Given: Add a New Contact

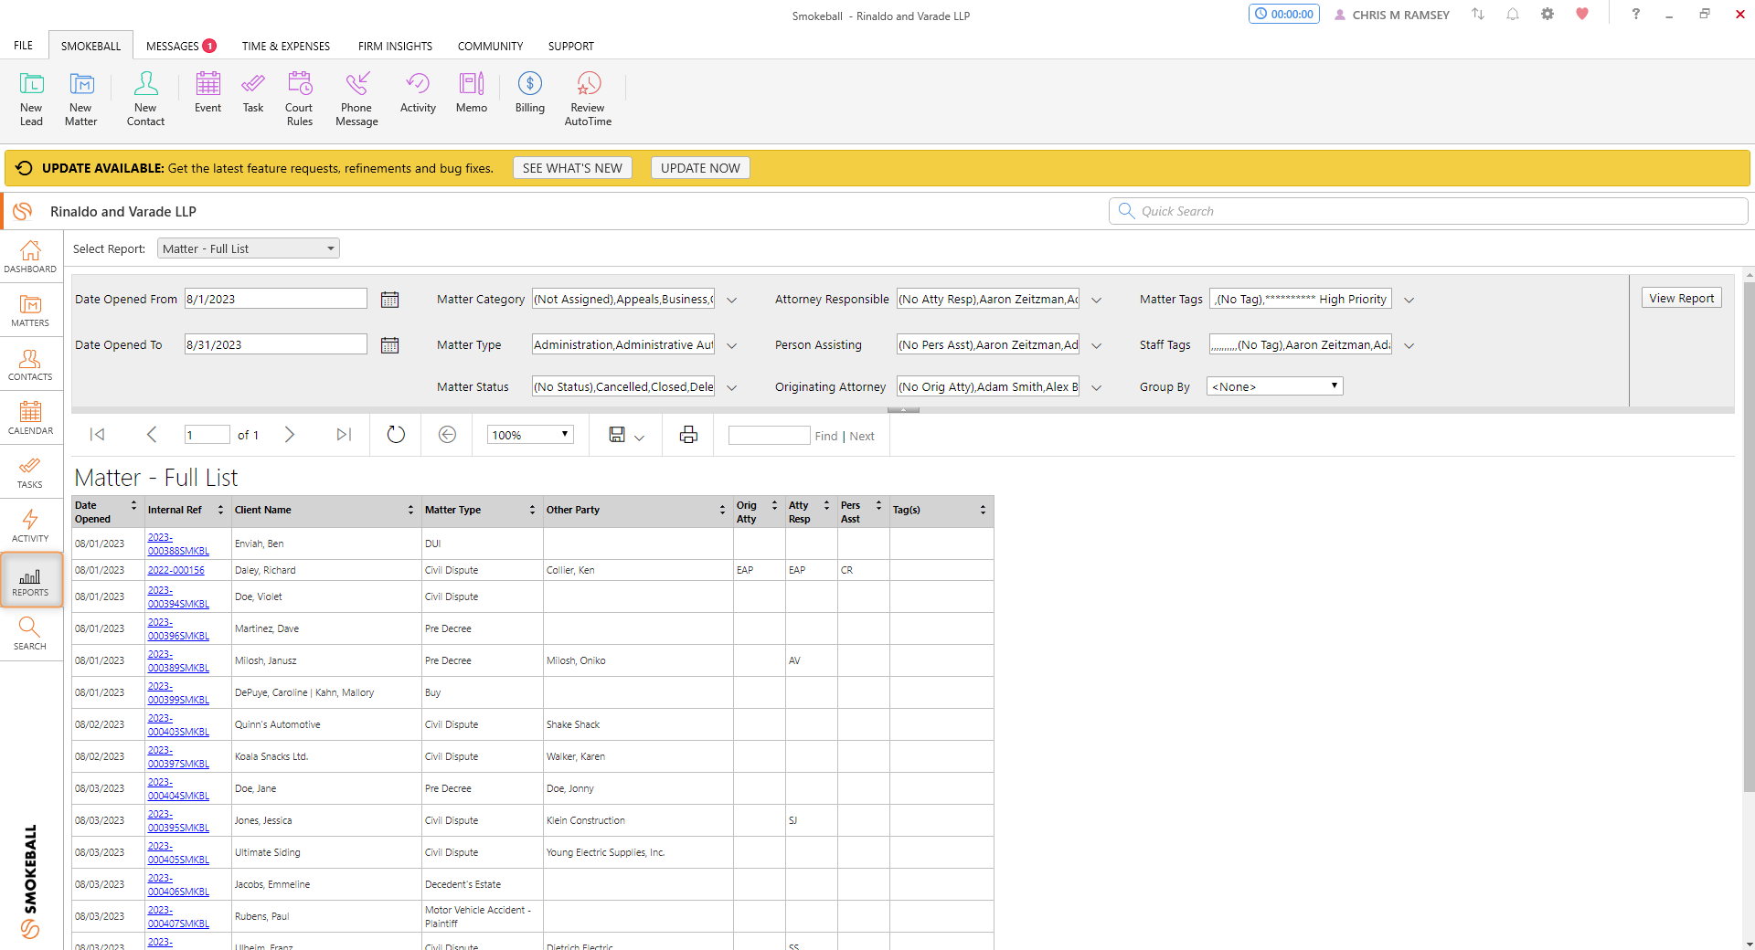Looking at the screenshot, I should [x=145, y=99].
